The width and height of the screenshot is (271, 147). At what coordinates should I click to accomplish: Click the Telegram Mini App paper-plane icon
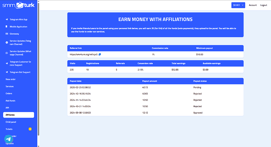point(7,20)
